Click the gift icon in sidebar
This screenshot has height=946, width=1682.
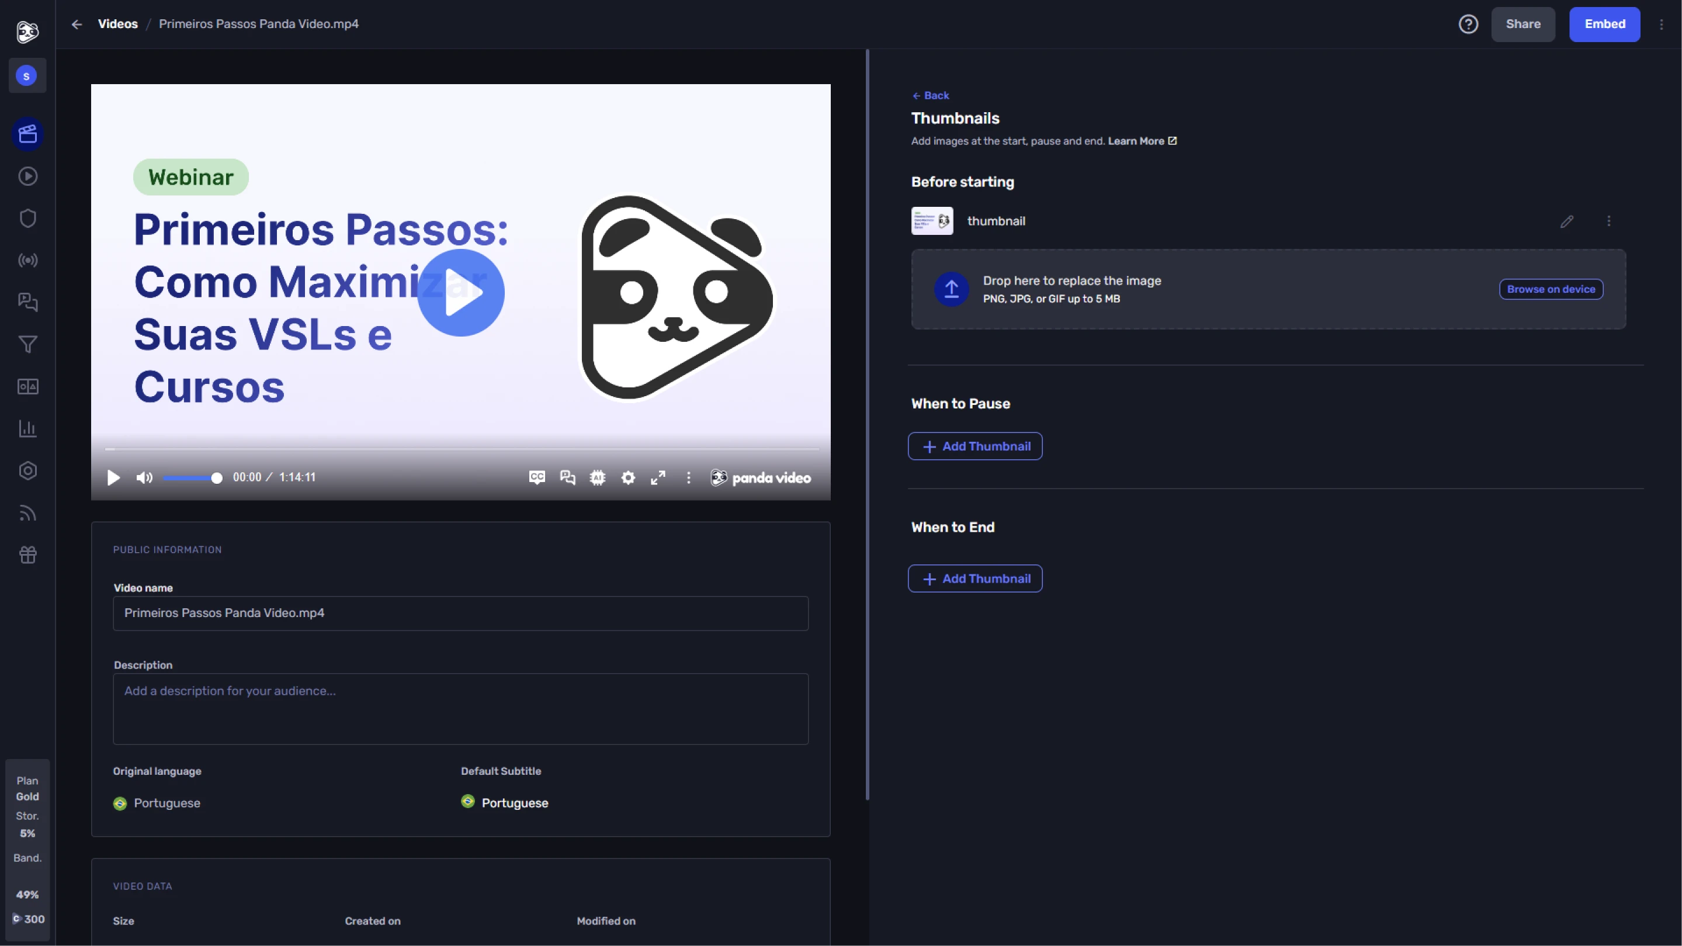[27, 555]
